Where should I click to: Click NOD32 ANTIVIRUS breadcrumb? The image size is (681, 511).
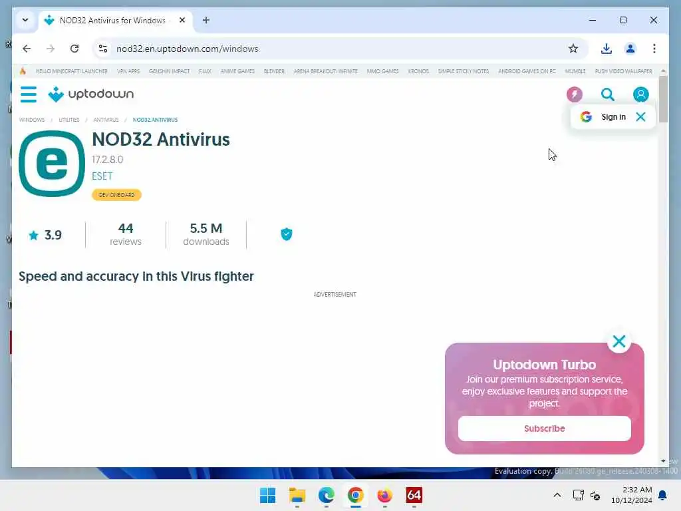[155, 120]
